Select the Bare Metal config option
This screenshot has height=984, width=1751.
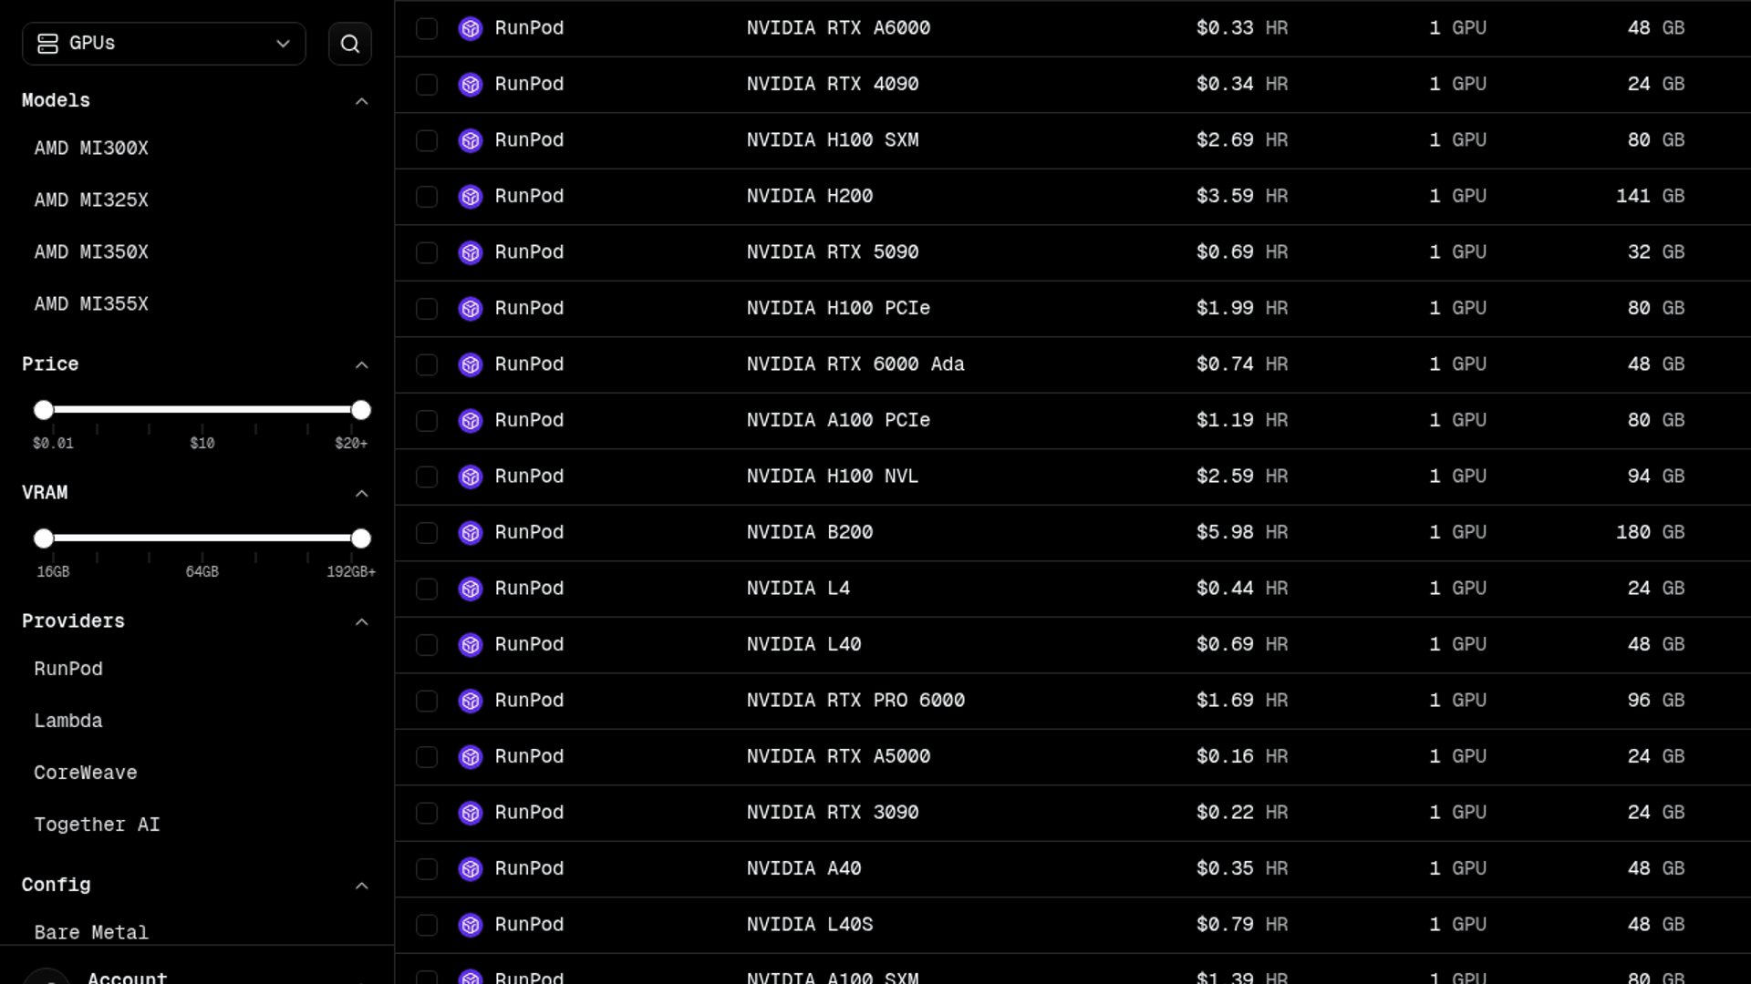[91, 932]
